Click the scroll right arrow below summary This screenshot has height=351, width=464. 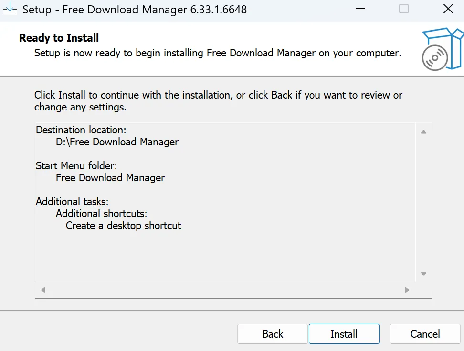[x=407, y=290]
